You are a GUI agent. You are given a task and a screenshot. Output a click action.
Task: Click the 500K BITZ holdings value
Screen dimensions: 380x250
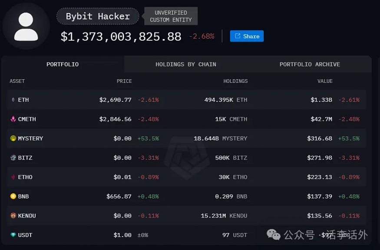pyautogui.click(x=231, y=158)
